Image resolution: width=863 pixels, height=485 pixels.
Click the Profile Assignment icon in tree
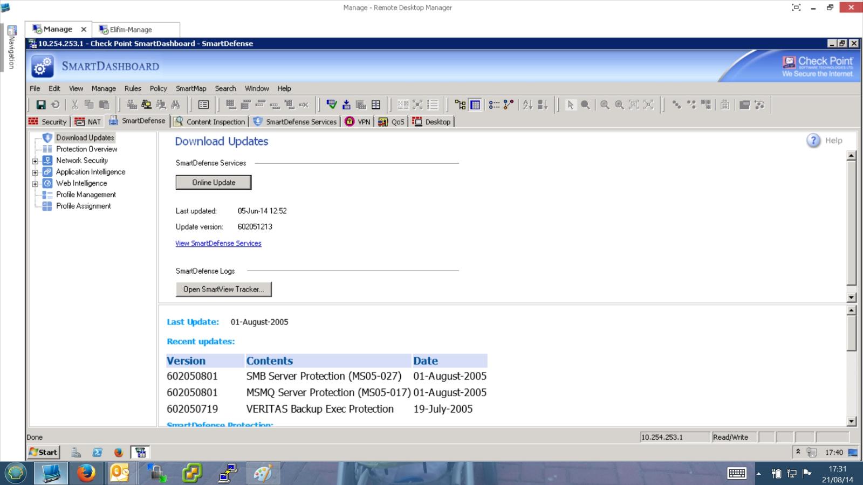coord(47,206)
